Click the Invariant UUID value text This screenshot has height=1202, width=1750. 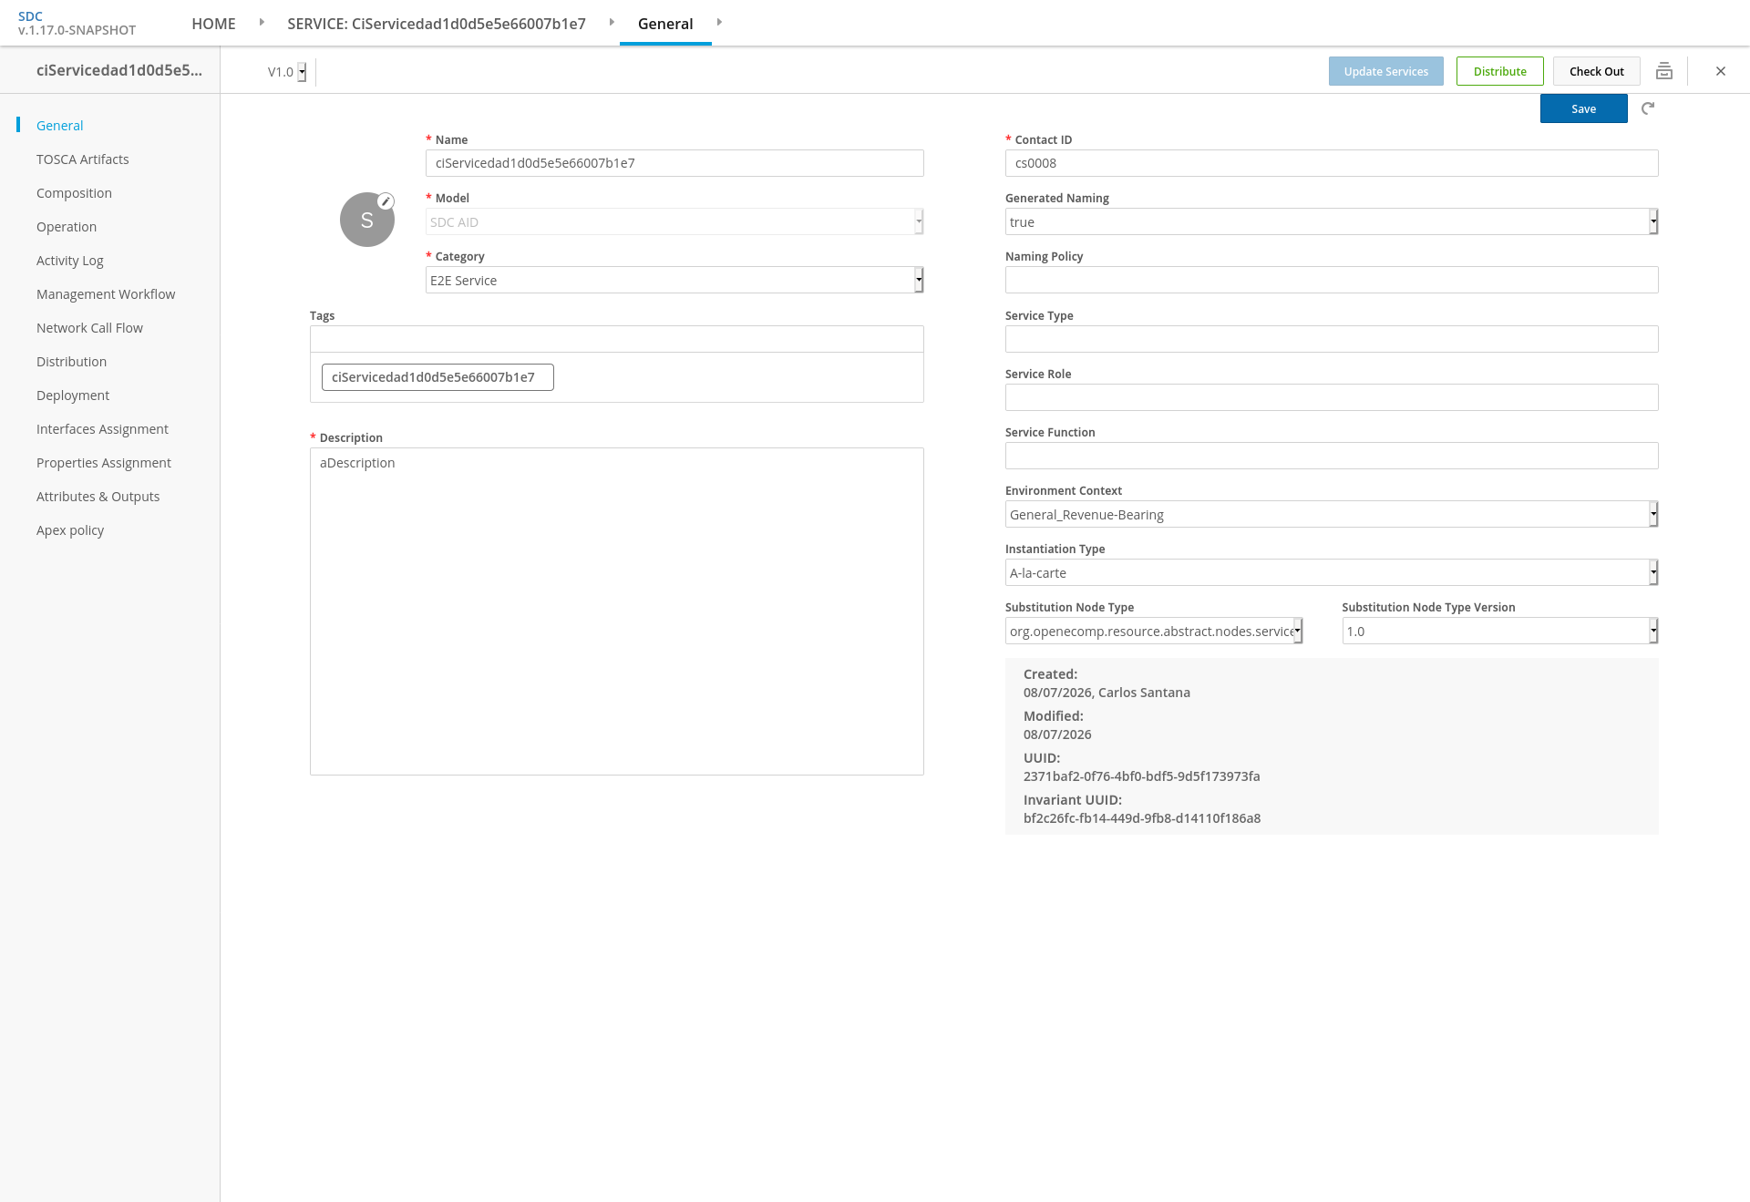pos(1142,818)
